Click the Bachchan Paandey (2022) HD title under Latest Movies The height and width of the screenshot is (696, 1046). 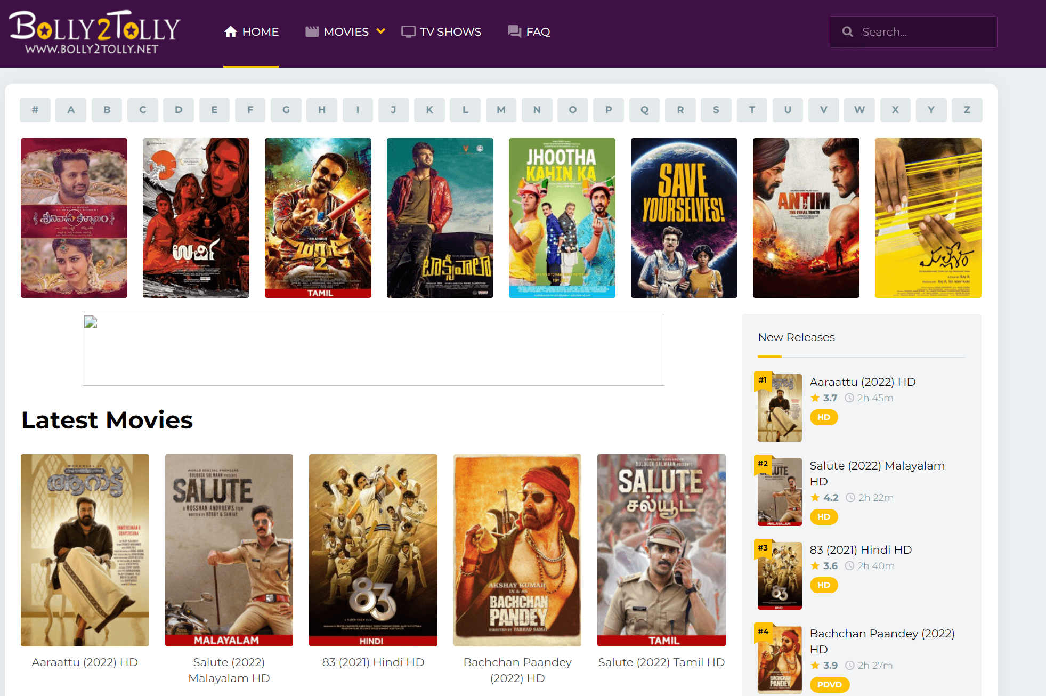pyautogui.click(x=517, y=670)
